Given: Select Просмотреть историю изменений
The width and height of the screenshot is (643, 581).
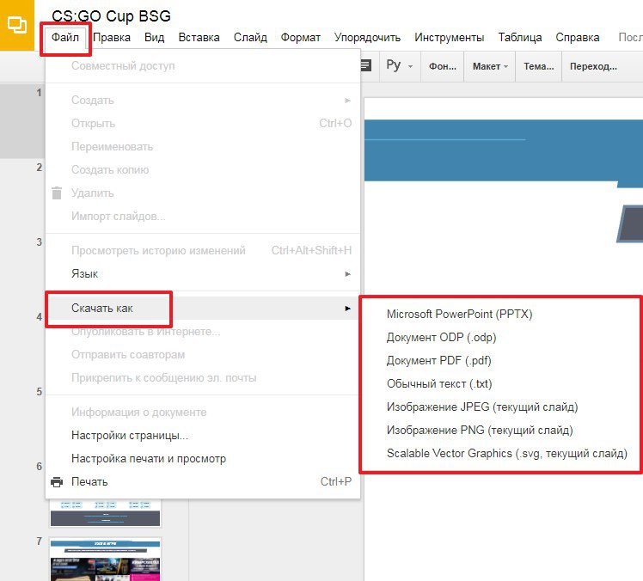Looking at the screenshot, I should click(203, 250).
